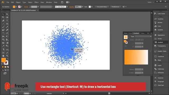
Task: Select the Eraser tool
Action: coord(7,30)
